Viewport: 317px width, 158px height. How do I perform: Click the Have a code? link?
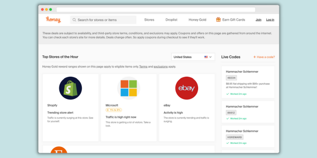(x=264, y=57)
